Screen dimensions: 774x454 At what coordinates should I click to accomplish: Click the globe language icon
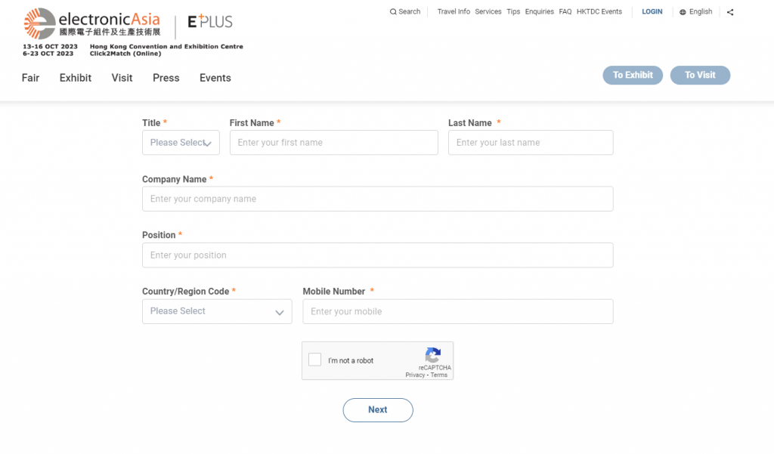[683, 12]
